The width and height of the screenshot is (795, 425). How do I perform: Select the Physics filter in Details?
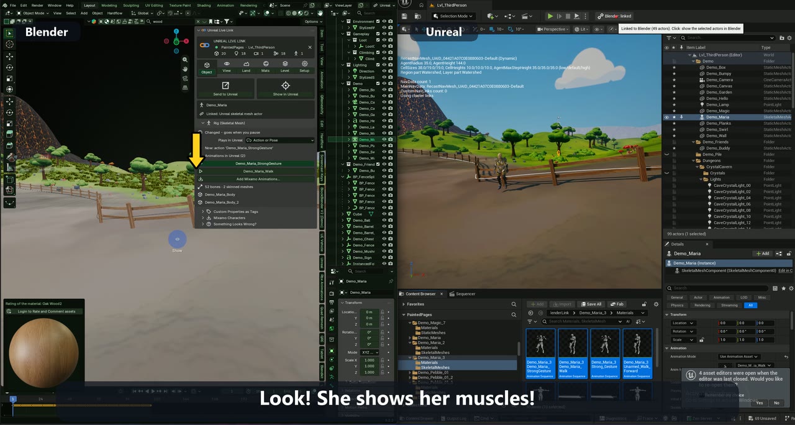coord(677,305)
